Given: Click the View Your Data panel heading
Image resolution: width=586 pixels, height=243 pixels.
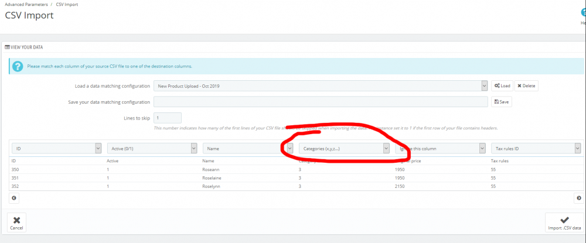Looking at the screenshot, I should (24, 47).
